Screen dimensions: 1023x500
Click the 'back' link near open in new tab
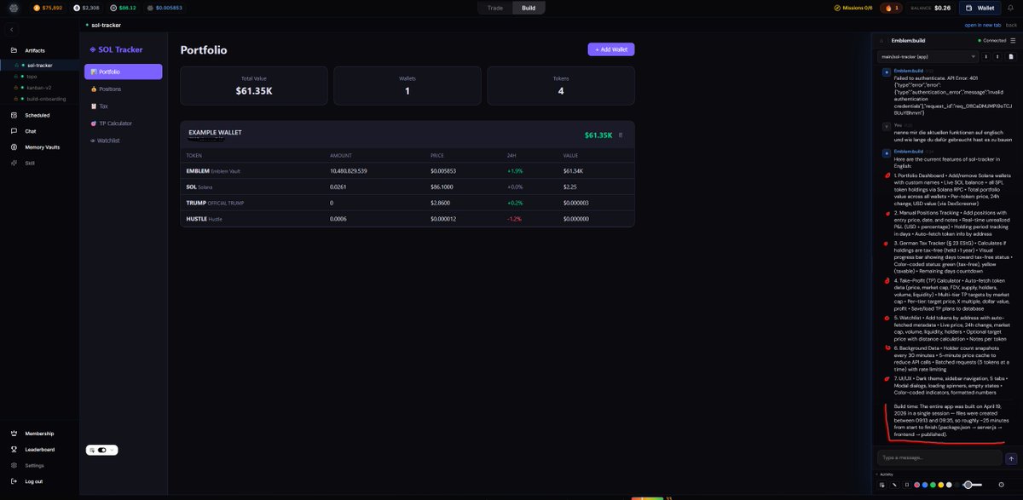[x=1011, y=25]
